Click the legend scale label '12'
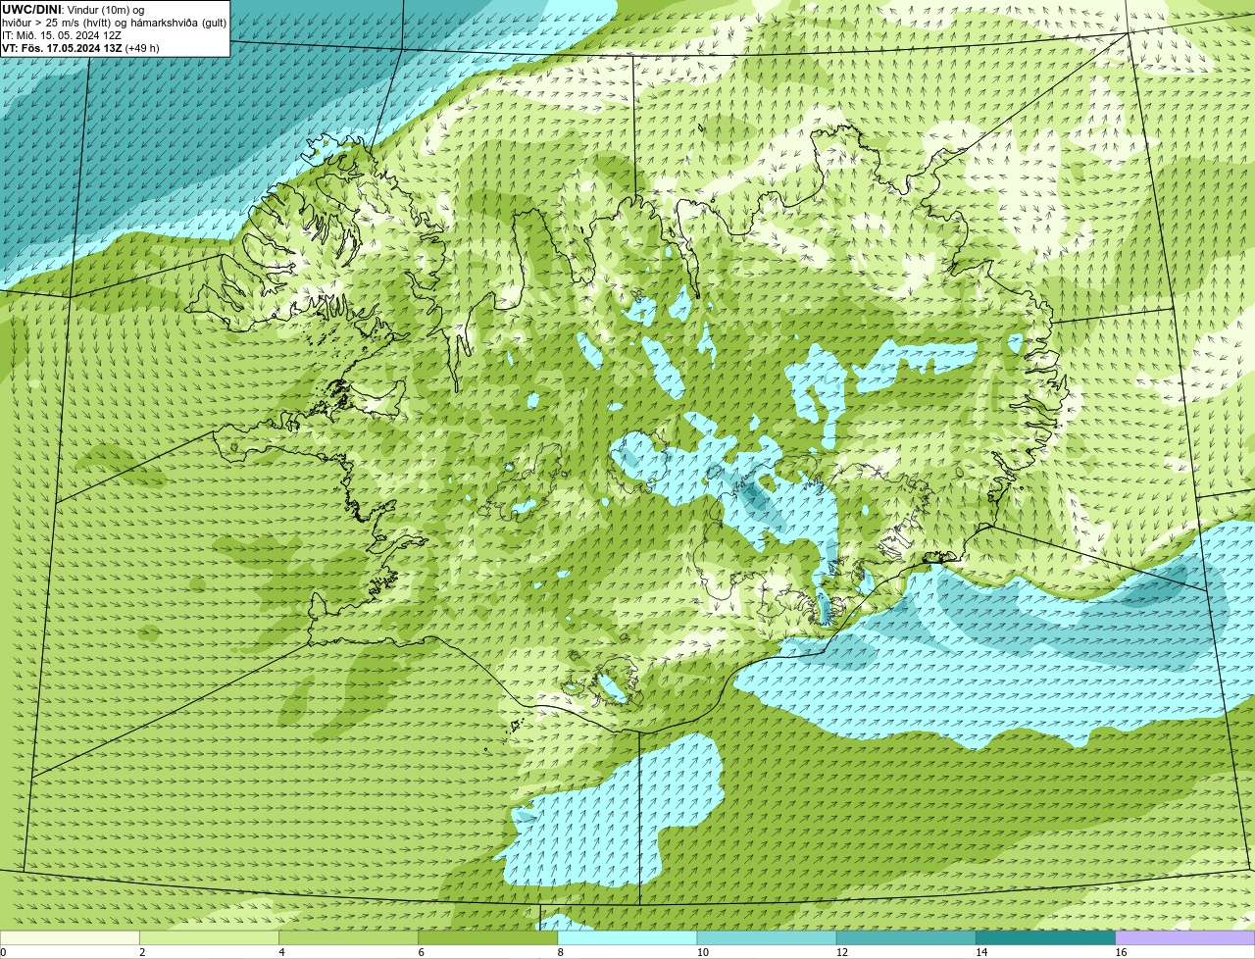The height and width of the screenshot is (959, 1255). [841, 952]
